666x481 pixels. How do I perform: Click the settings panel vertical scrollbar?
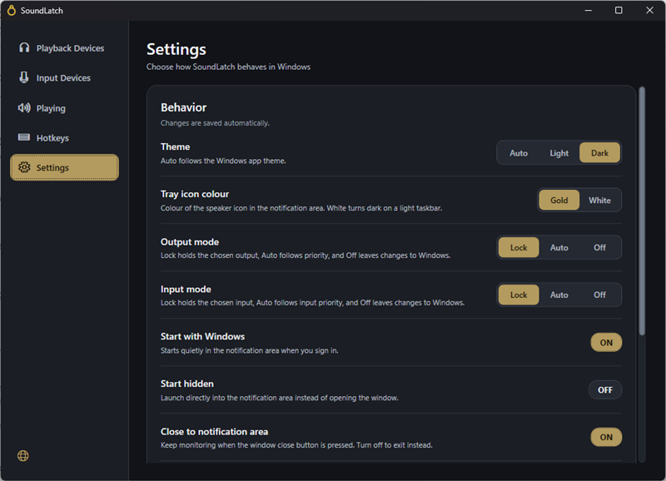click(642, 211)
